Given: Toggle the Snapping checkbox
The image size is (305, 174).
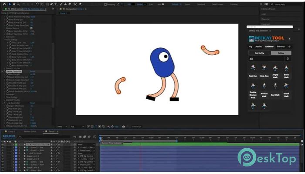Looking at the screenshot, I should pos(105,4).
